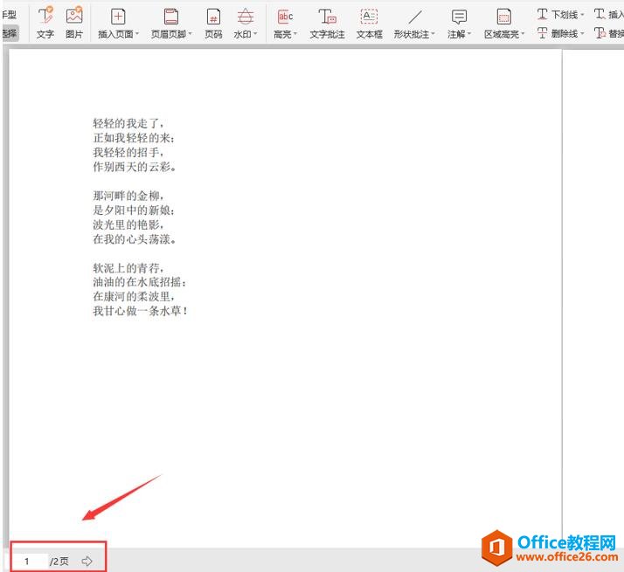
Task: Click the line 正如我轻轻的来
Action: pos(134,138)
